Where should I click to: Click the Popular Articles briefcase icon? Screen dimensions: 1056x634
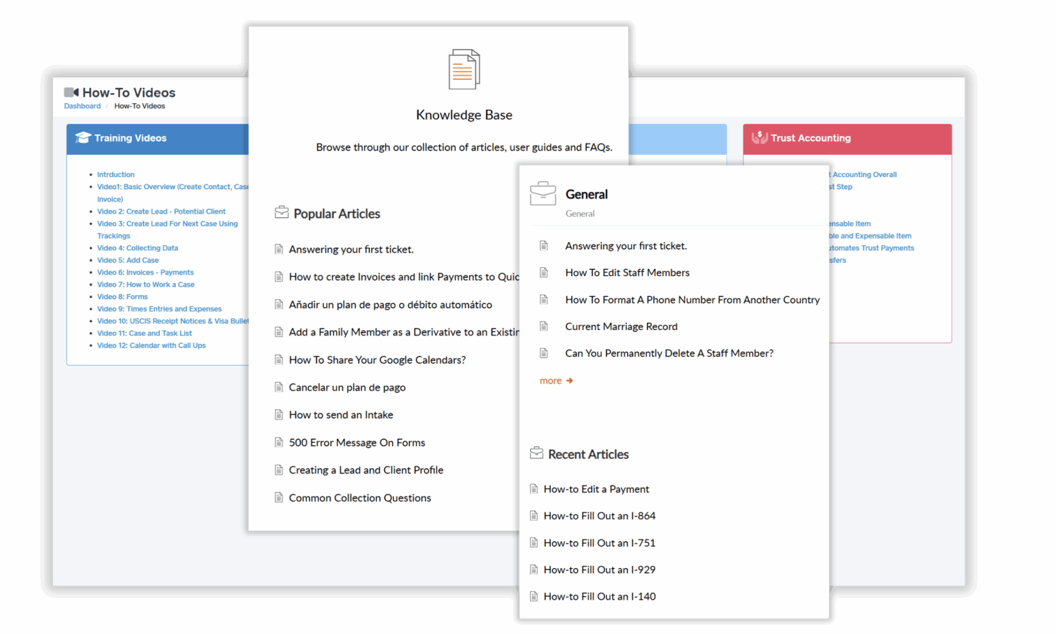click(282, 213)
